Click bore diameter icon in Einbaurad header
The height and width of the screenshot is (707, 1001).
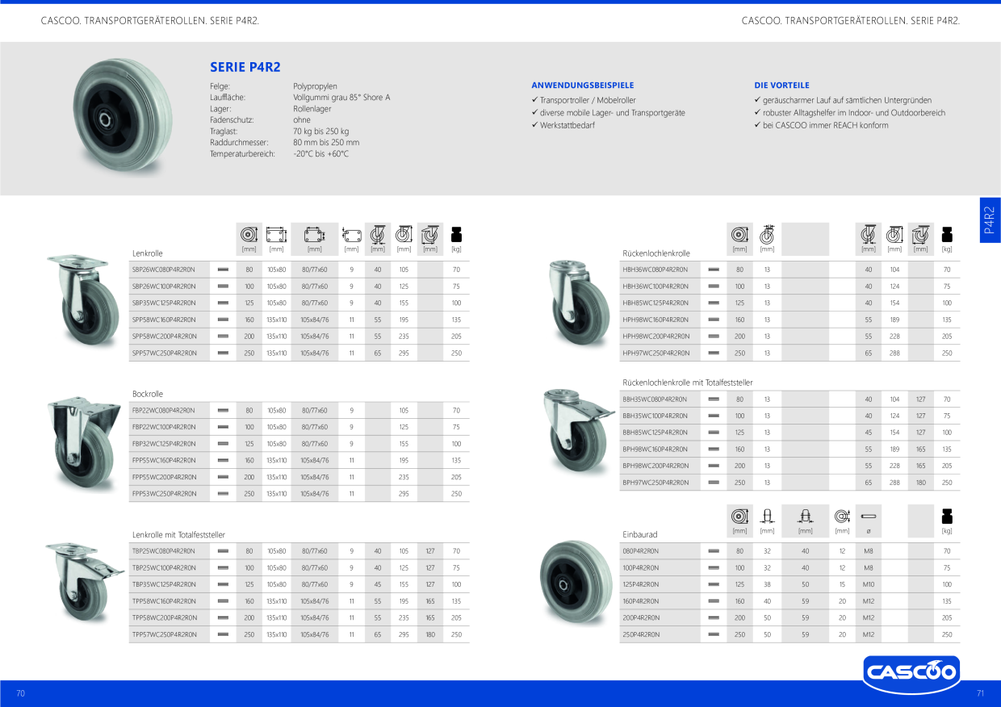[842, 516]
